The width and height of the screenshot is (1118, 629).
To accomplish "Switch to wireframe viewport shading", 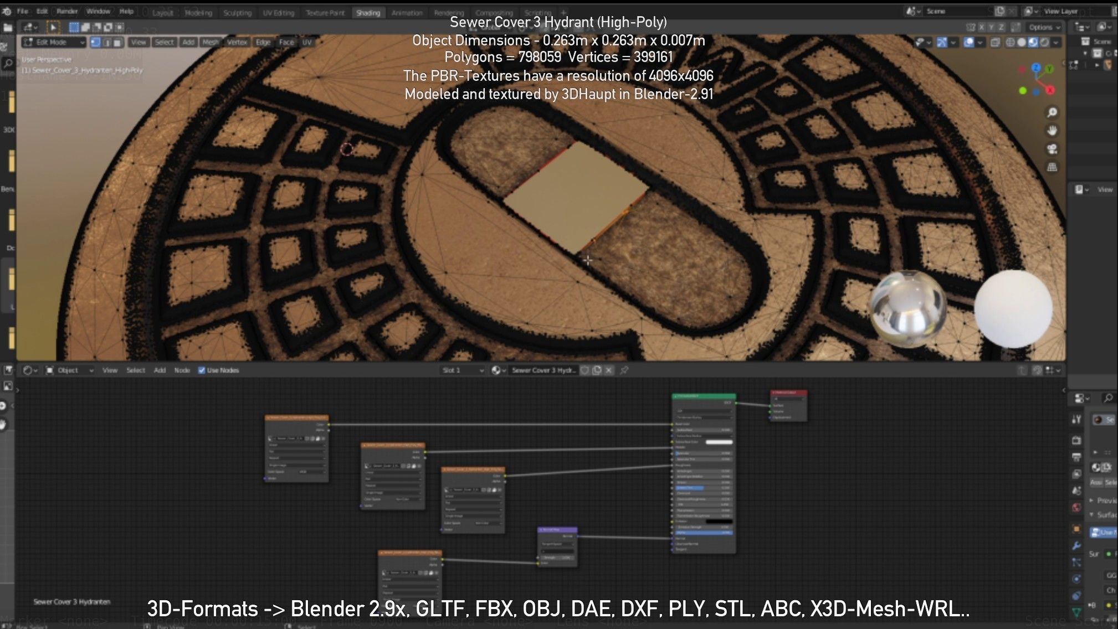I will [1011, 42].
